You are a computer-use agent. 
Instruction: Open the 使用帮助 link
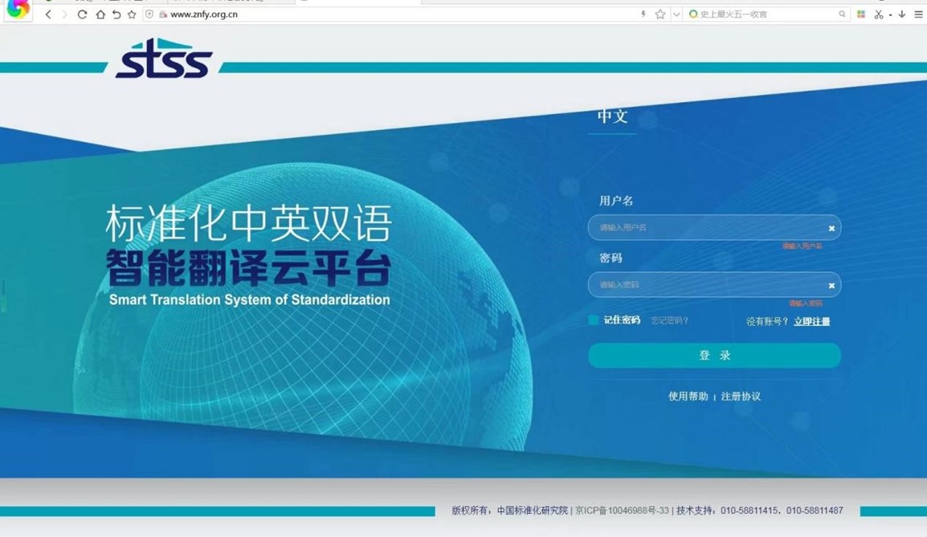pos(688,397)
